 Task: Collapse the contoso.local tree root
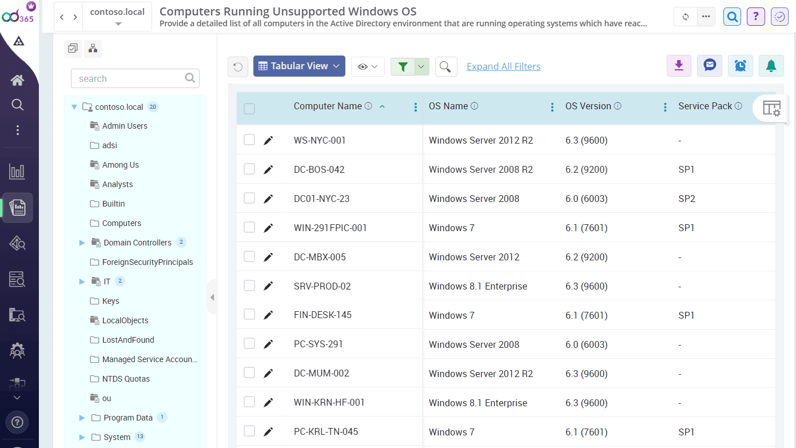(74, 106)
